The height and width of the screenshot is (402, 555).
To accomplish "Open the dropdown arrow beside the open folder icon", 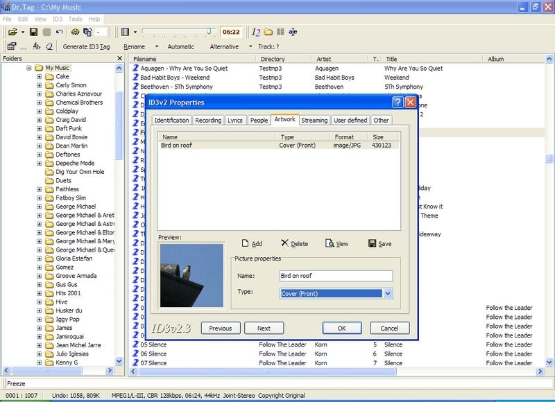I will (x=23, y=32).
